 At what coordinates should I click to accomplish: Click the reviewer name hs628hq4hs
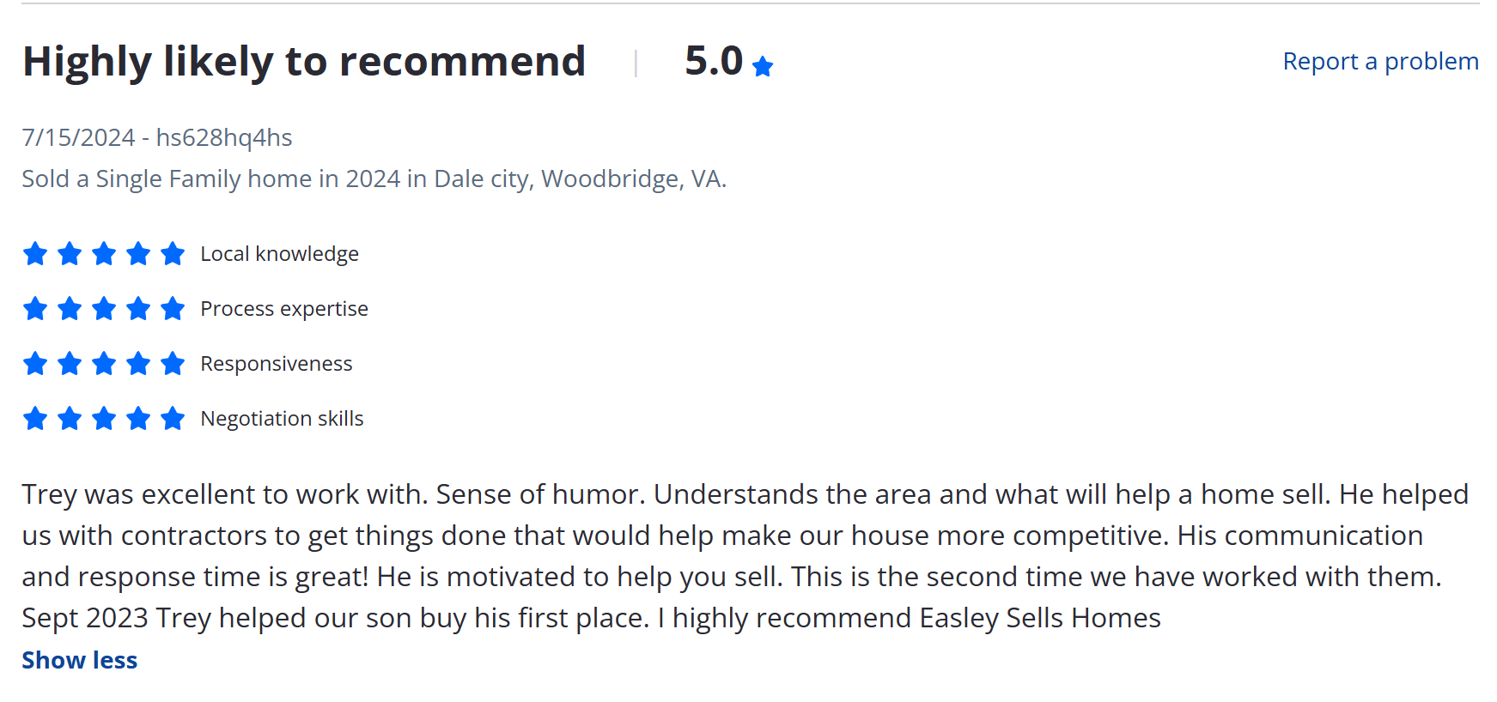(224, 137)
